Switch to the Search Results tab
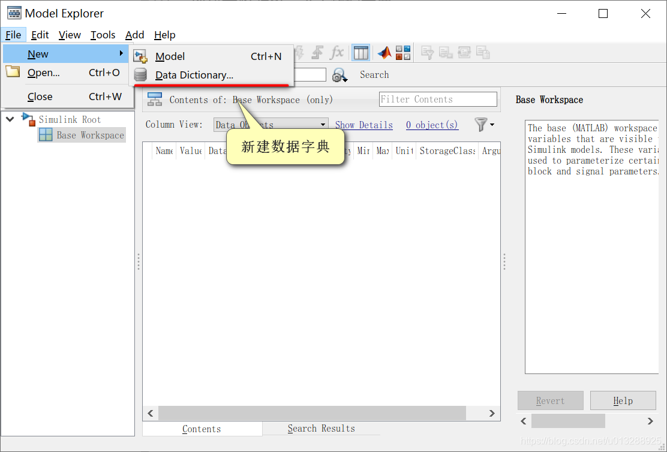Image resolution: width=667 pixels, height=452 pixels. click(x=321, y=428)
